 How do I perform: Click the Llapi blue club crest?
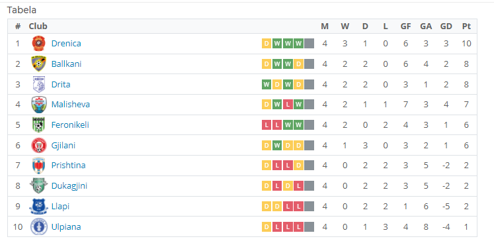pyautogui.click(x=39, y=207)
